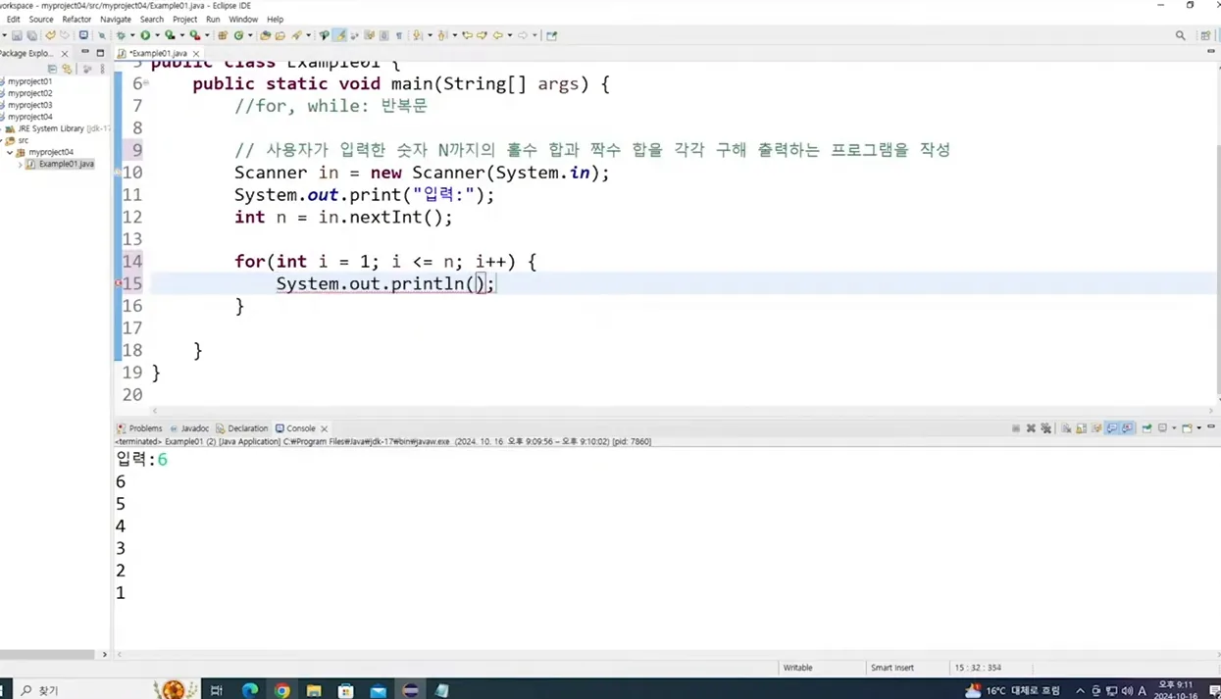Click External Tools run icon
Viewport: 1221px width, 699px height.
(x=194, y=35)
